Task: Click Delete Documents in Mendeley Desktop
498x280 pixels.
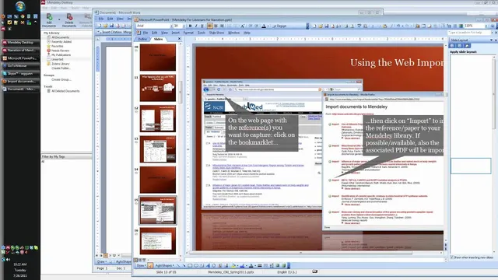Action: click(69, 20)
